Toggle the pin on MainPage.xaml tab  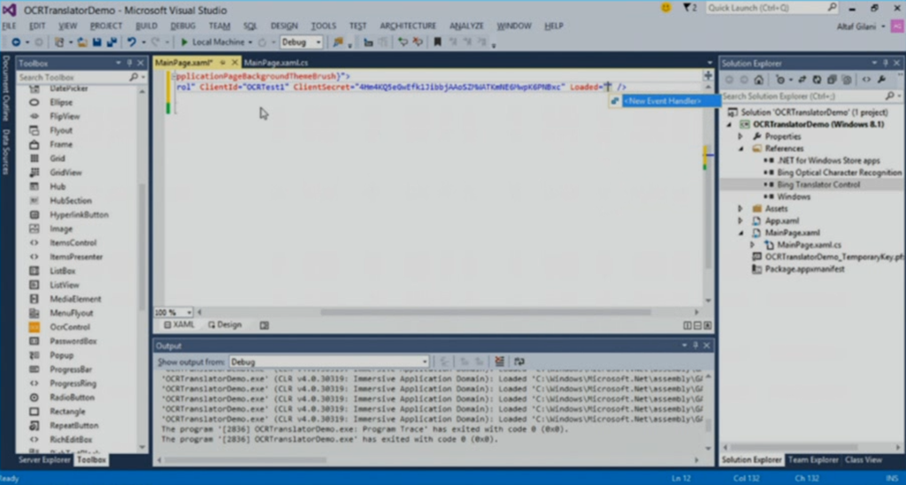pos(222,63)
